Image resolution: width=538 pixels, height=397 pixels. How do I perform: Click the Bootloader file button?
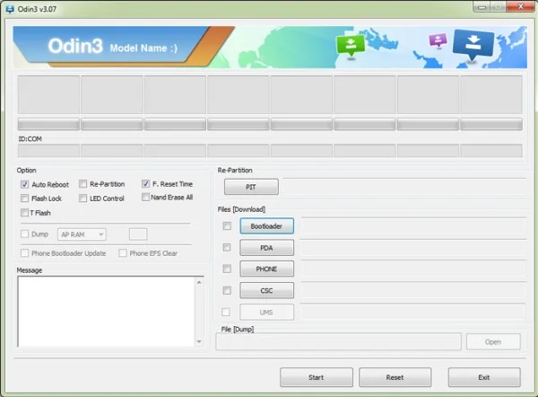(266, 226)
